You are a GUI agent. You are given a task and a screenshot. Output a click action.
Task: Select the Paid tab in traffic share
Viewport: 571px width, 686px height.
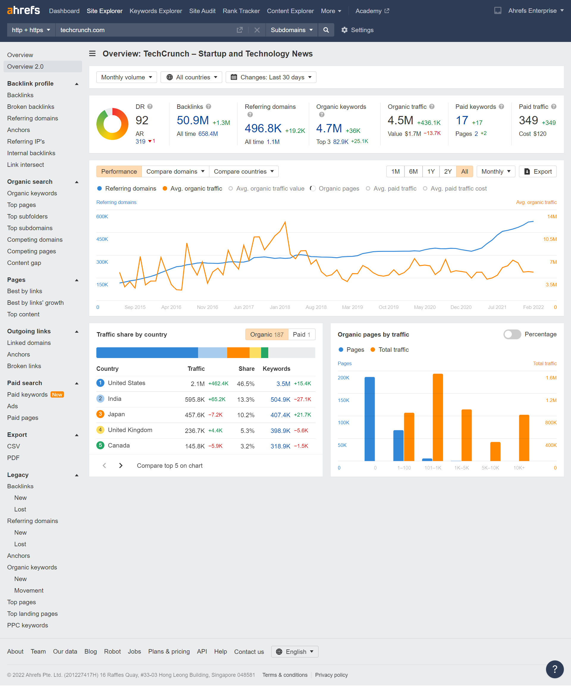click(x=301, y=334)
